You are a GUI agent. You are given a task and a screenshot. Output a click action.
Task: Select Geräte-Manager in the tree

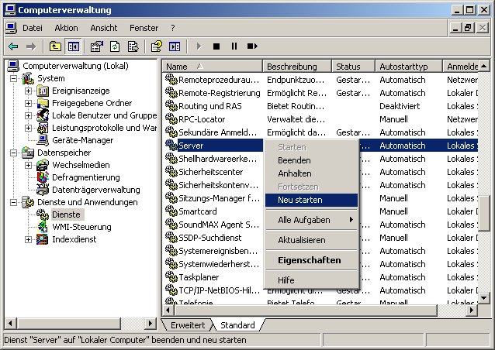tap(82, 140)
